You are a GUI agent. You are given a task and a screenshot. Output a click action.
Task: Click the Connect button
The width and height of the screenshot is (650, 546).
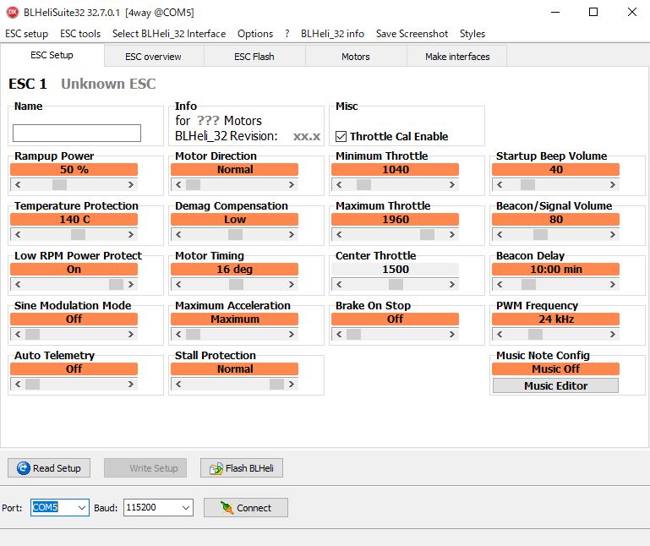click(x=246, y=507)
